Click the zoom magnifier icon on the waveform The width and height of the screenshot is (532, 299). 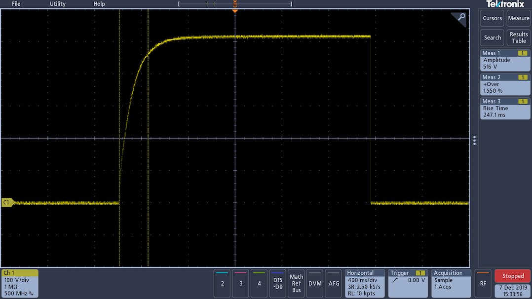[x=460, y=18]
